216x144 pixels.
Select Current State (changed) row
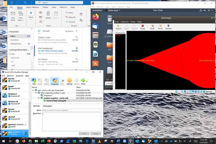(67, 101)
